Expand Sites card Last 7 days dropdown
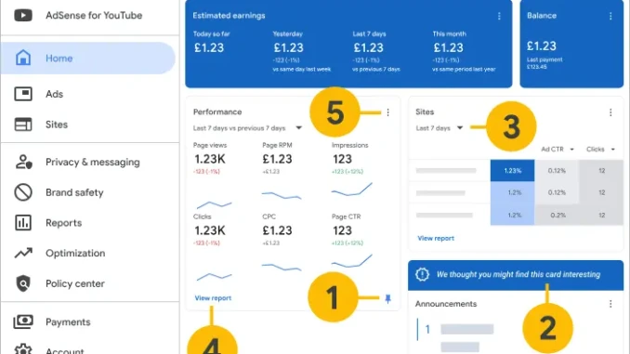630x354 pixels. click(440, 128)
